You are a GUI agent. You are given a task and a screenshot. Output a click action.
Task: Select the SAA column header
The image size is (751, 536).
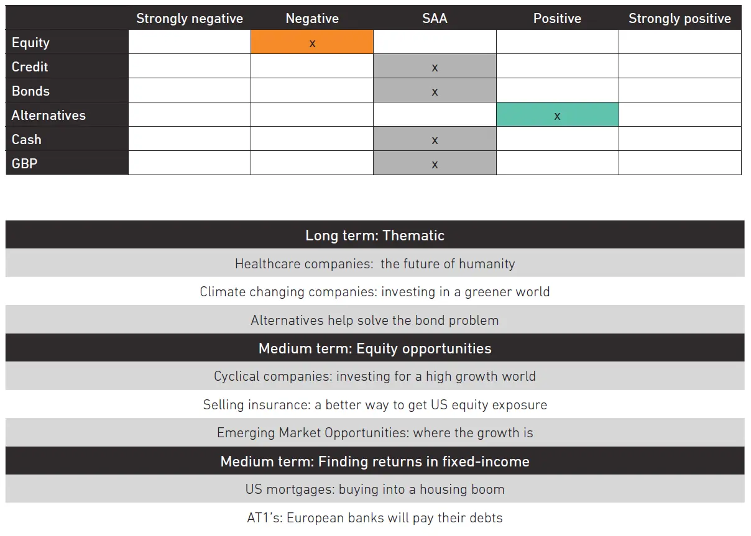(435, 19)
